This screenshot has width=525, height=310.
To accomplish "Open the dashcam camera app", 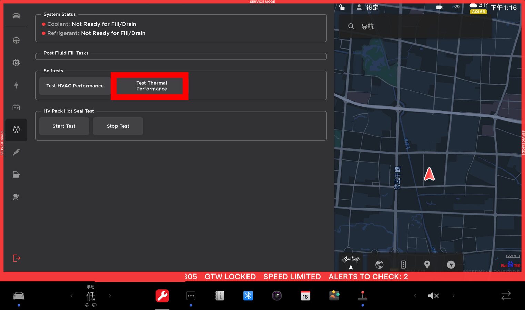I will tap(276, 296).
